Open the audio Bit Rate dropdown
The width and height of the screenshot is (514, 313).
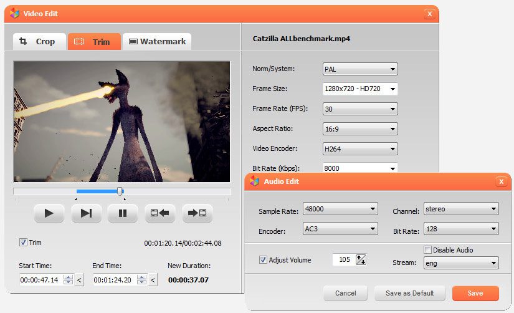[x=461, y=229]
